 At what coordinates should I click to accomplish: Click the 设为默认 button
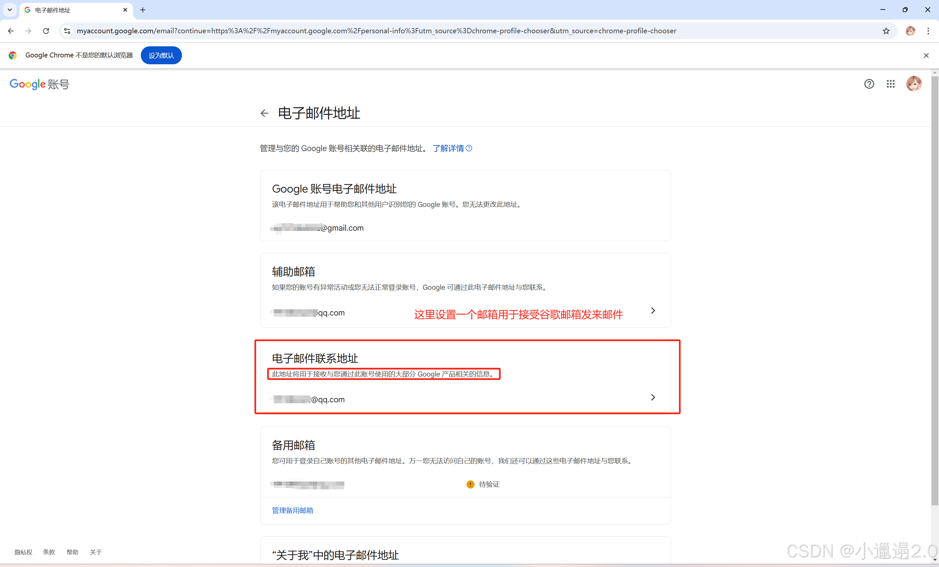click(161, 56)
